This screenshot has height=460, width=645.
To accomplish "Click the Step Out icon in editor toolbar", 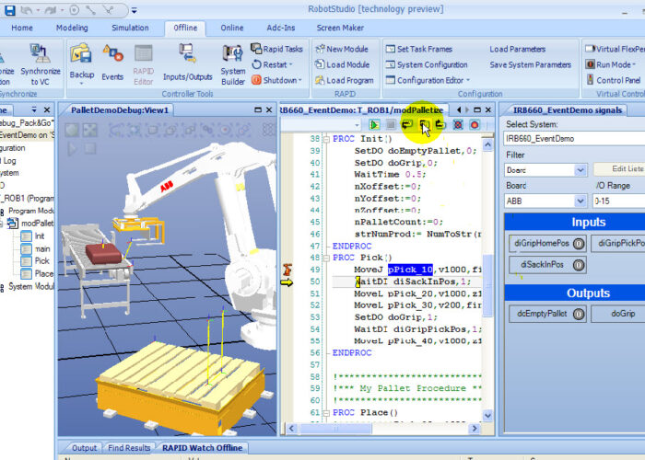I will [x=440, y=124].
